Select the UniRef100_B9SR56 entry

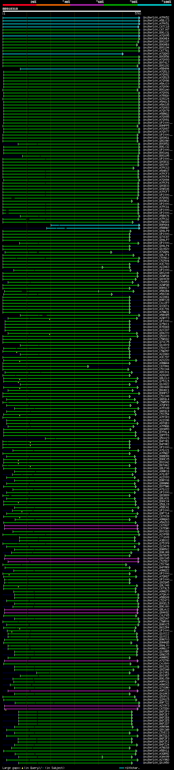[156, 57]
